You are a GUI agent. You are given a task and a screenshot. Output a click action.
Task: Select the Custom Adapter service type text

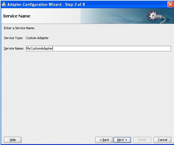[x=37, y=38]
